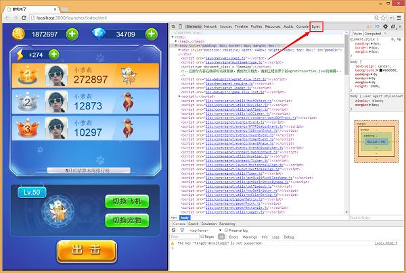This screenshot has width=406, height=273.
Task: Click the third place red crown icon
Action: (27, 128)
